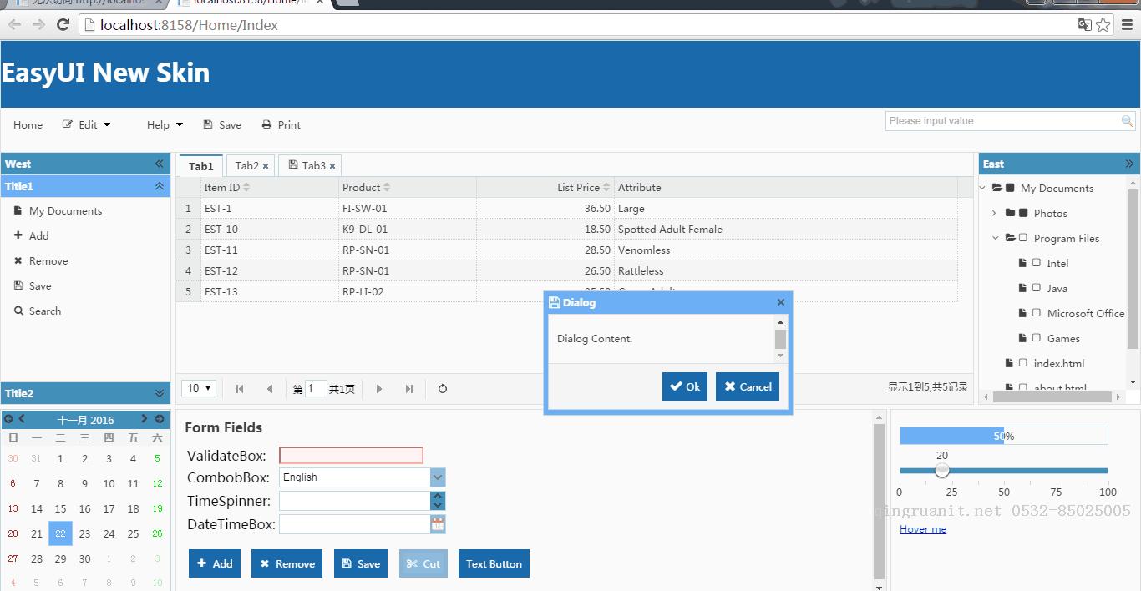
Task: Click the slider handle at 20
Action: (942, 470)
